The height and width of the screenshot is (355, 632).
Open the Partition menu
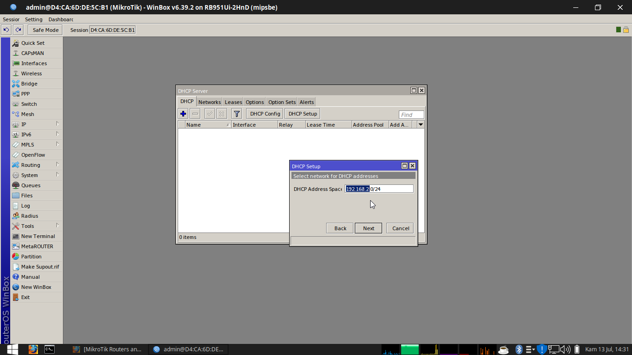[x=37, y=257]
